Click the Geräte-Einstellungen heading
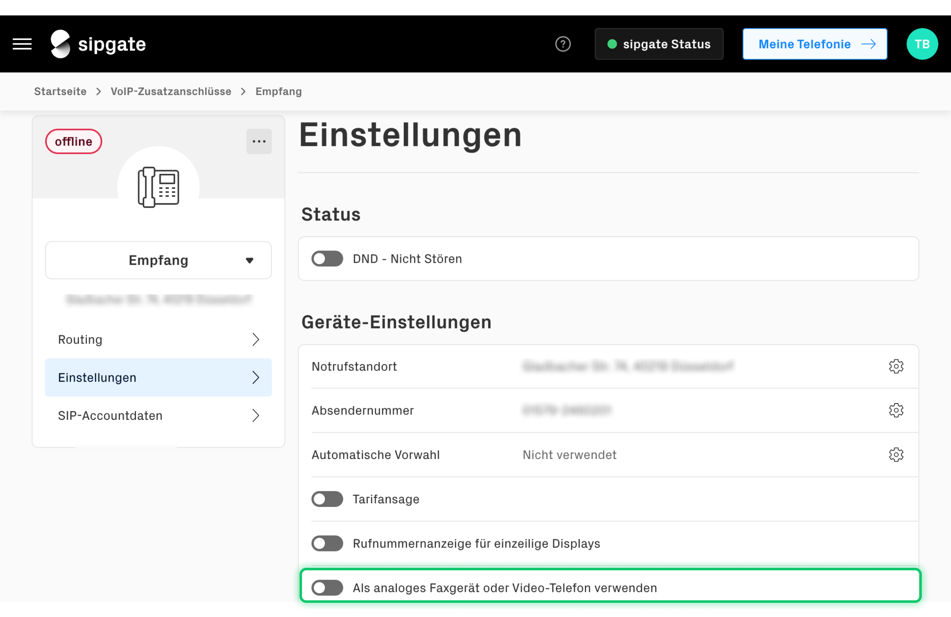Viewport: 951px width, 617px height. click(396, 322)
